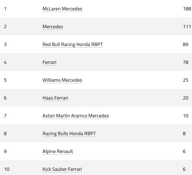Select the Williams Mercedes link

pos(62,80)
